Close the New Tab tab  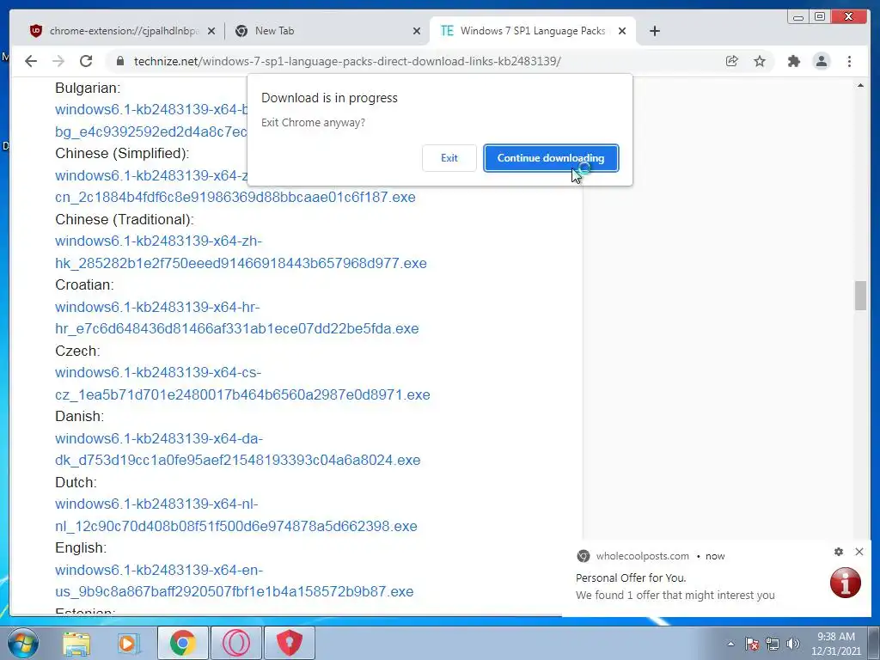click(417, 31)
